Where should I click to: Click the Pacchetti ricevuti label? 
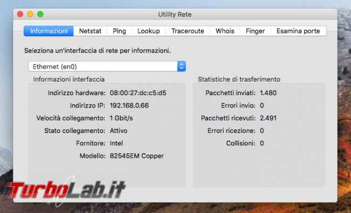click(x=228, y=118)
